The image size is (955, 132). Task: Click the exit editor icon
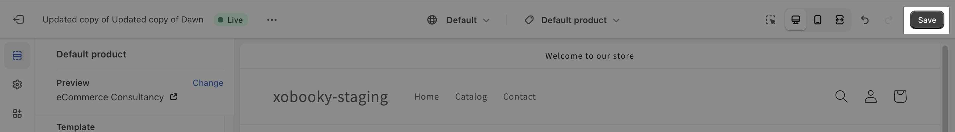(x=19, y=19)
